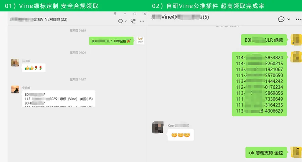Image resolution: width=302 pixels, height=162 pixels.
Task: Select order number ending 0176234
Action: 259,87
